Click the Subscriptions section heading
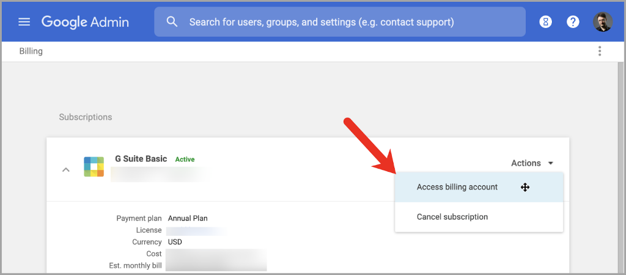The image size is (626, 275). (x=86, y=117)
